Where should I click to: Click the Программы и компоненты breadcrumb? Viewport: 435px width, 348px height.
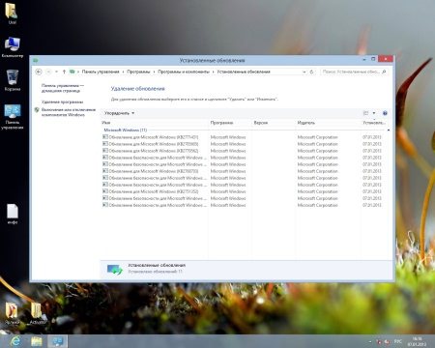point(184,72)
